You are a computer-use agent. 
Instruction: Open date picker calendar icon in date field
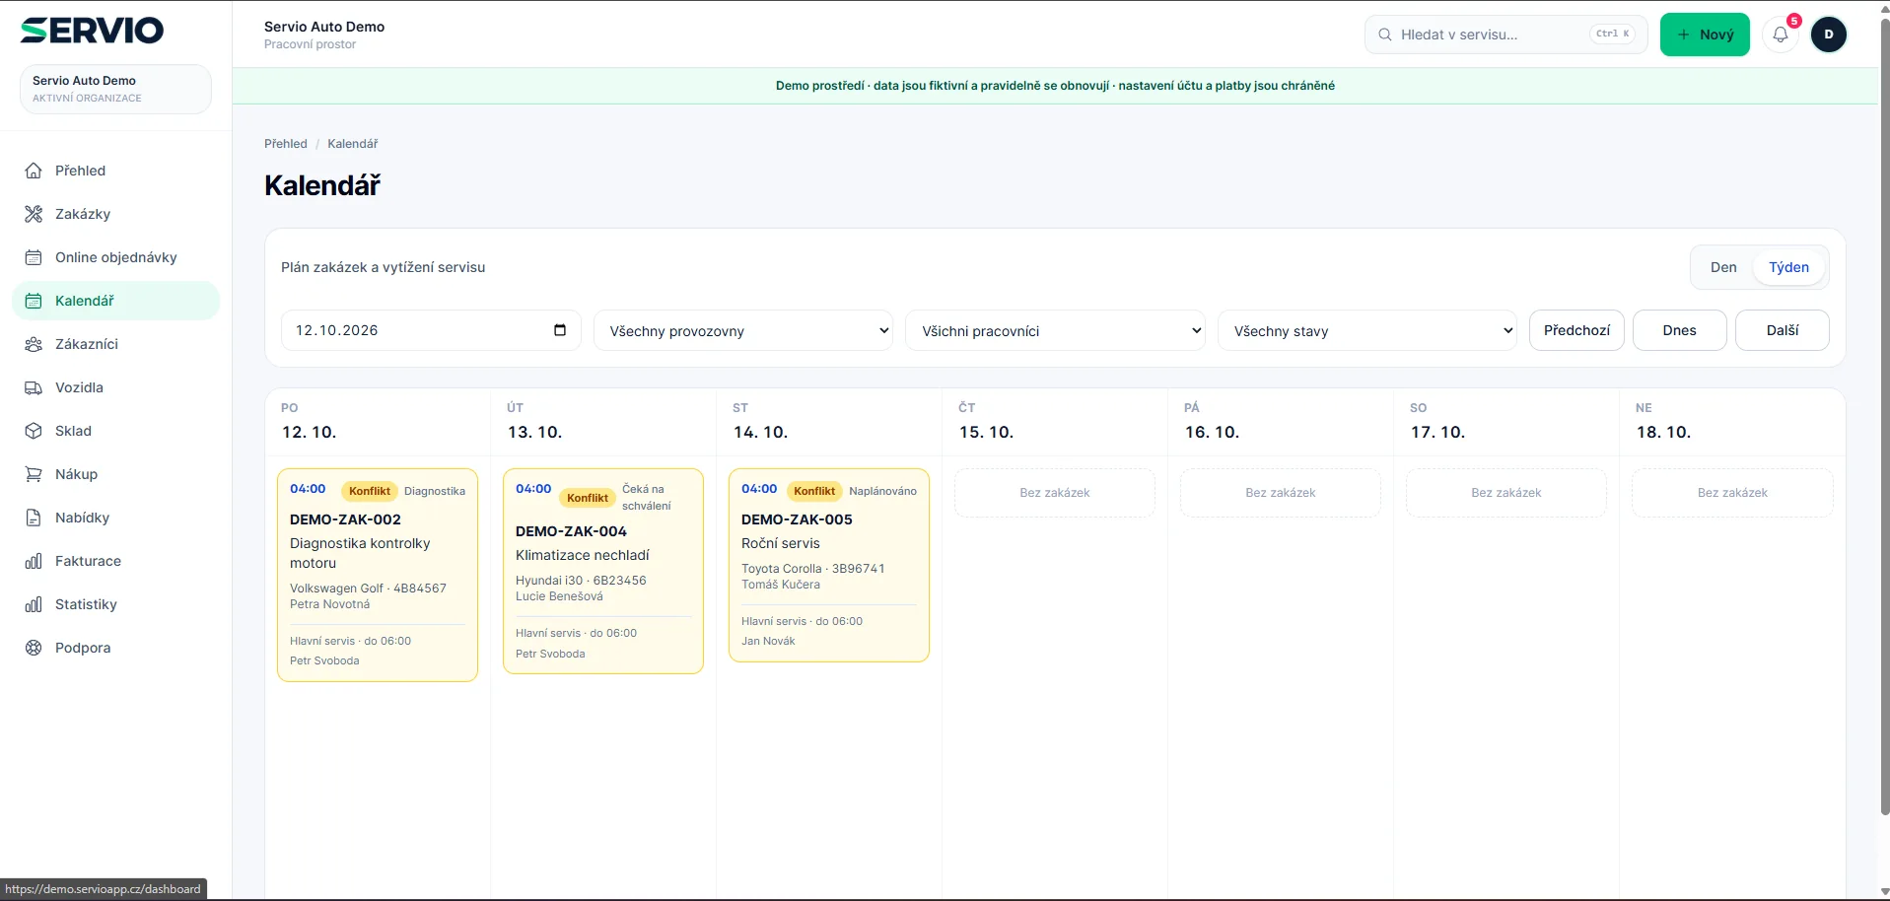560,330
